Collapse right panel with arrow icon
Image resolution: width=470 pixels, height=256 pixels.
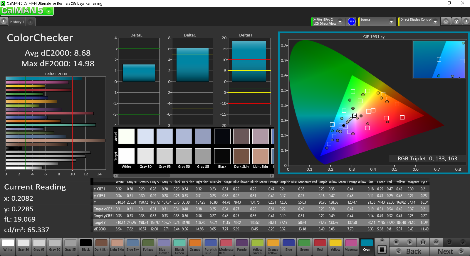[466, 21]
